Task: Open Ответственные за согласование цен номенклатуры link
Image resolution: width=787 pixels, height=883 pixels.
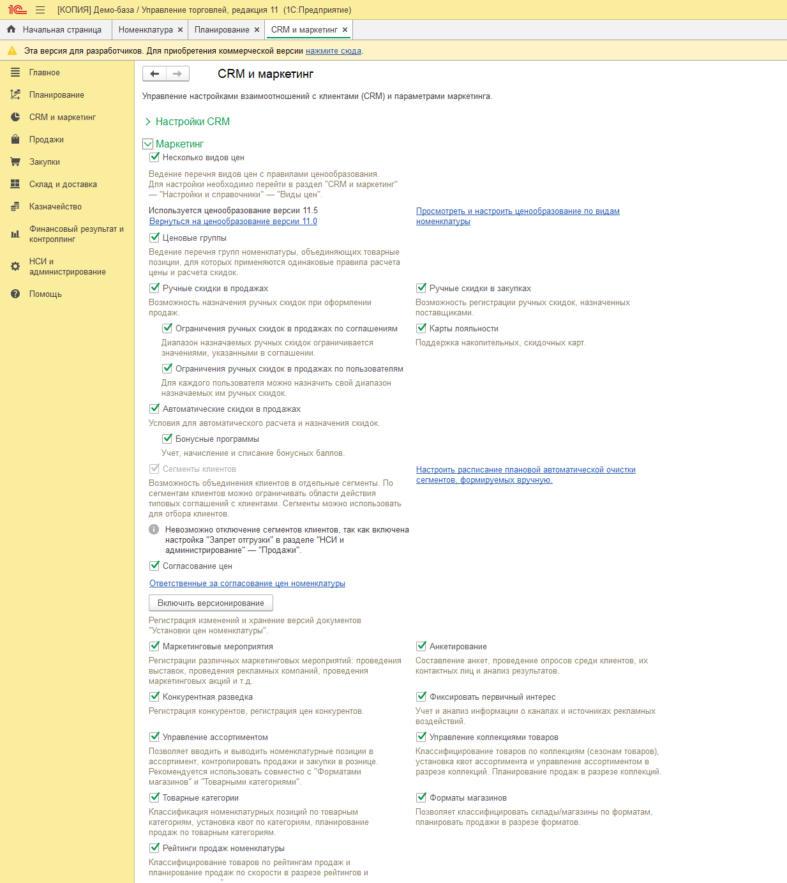Action: [x=247, y=584]
